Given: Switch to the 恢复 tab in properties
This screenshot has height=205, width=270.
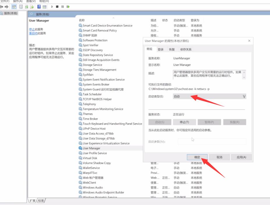Looking at the screenshot, I should coord(172,49).
